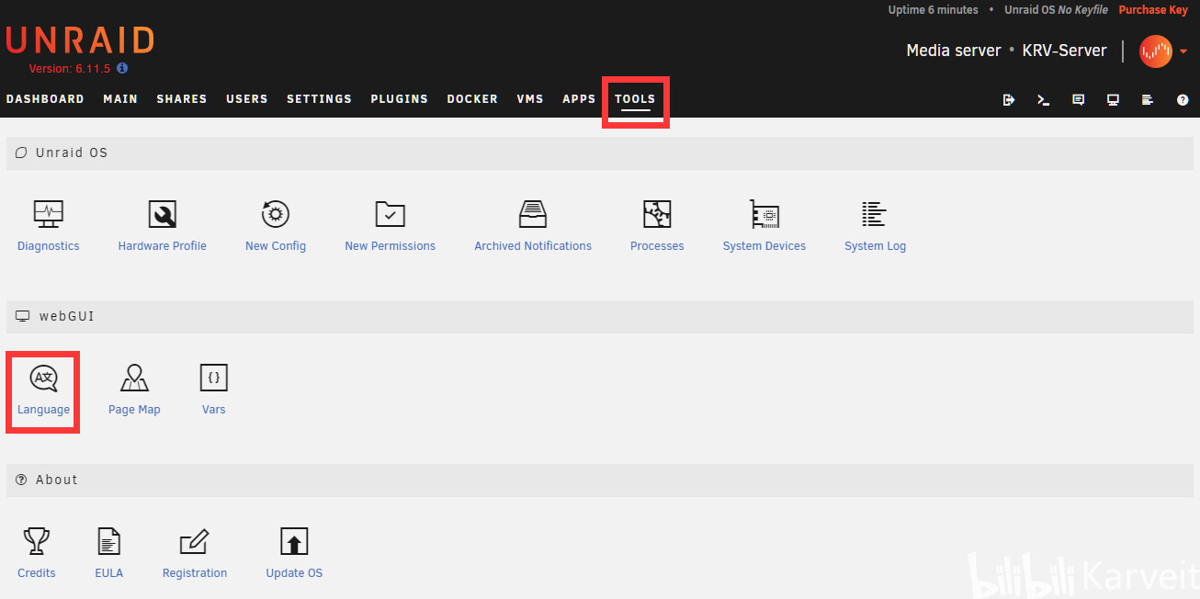Open the EULA document icon

click(109, 541)
